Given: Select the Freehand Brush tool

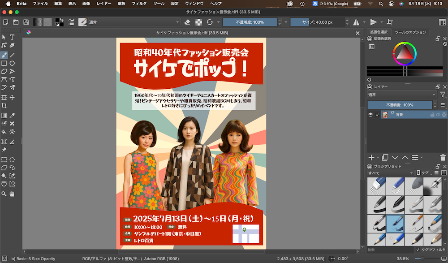Looking at the screenshot, I should click(4, 55).
